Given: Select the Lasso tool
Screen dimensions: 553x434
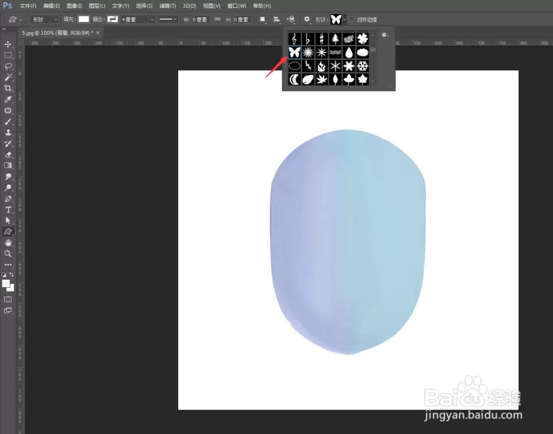Looking at the screenshot, I should coord(8,66).
